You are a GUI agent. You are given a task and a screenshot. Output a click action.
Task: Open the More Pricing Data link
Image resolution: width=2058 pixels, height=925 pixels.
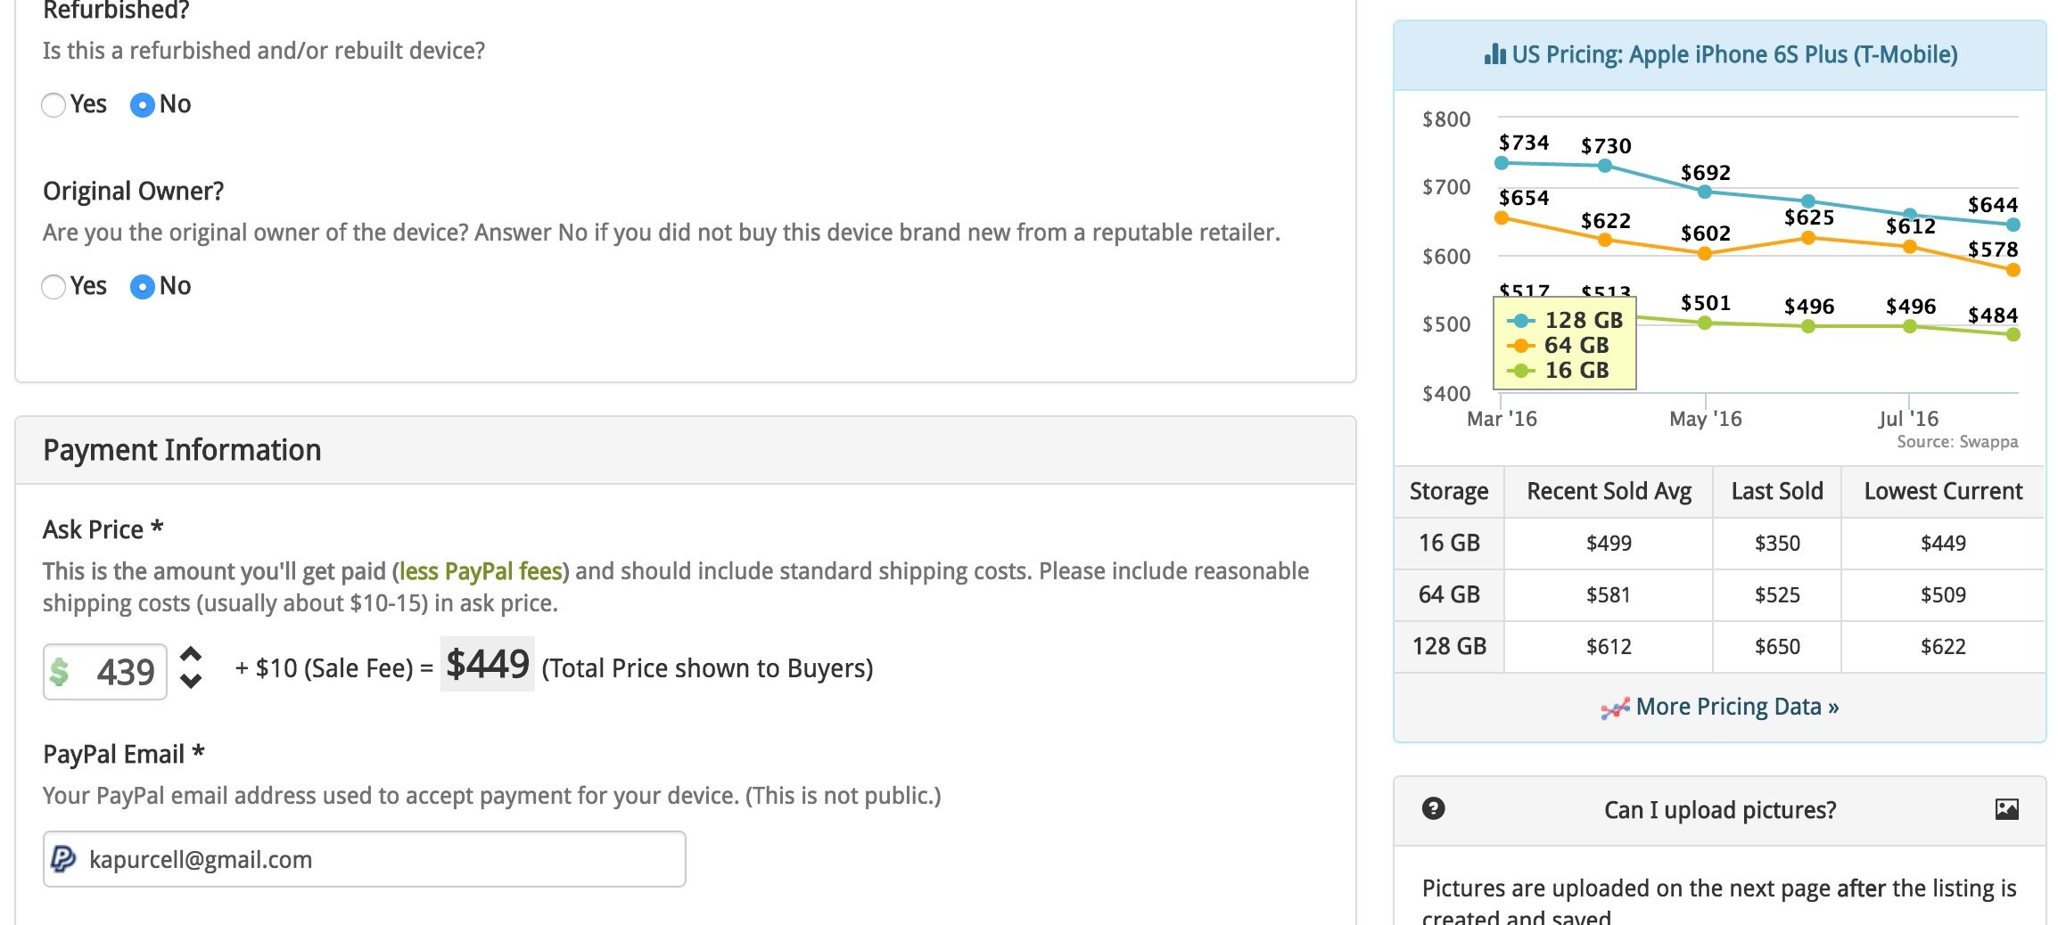[1737, 707]
